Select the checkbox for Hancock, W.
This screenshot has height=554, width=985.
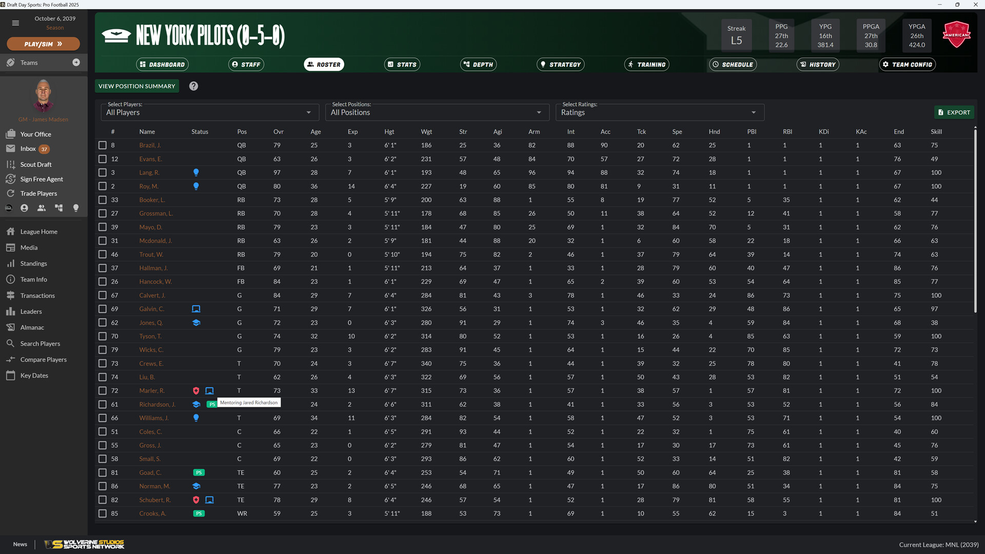coord(103,282)
